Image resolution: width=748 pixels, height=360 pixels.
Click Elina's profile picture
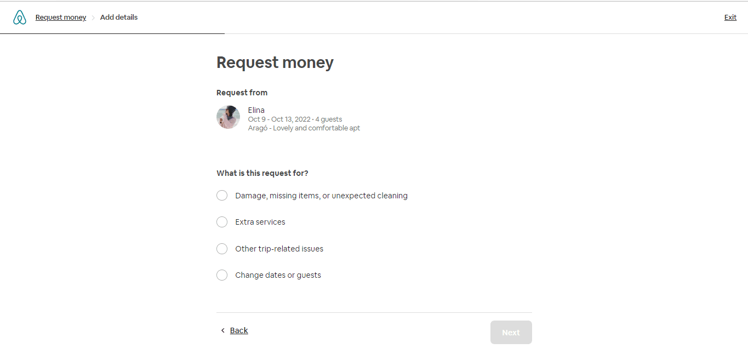coord(228,117)
